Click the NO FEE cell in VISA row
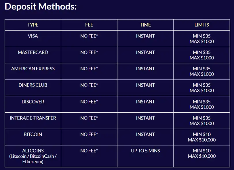Viewport: 234px width, 170px height. coord(89,36)
